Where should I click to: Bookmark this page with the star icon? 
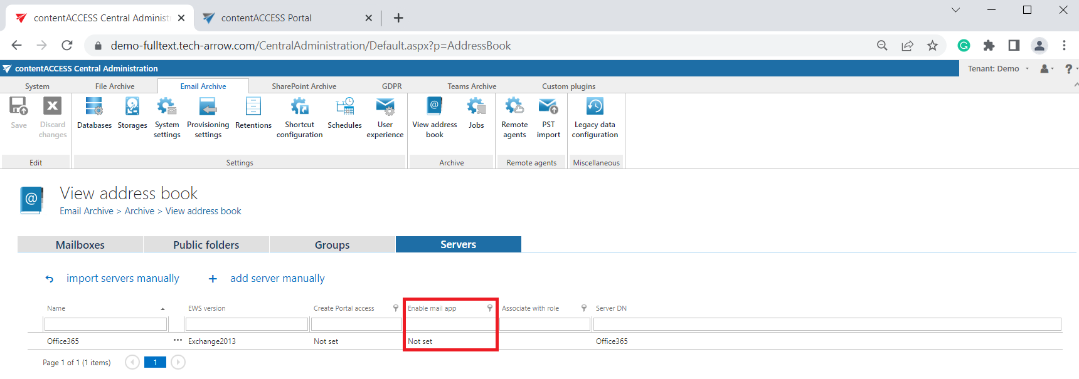[932, 46]
